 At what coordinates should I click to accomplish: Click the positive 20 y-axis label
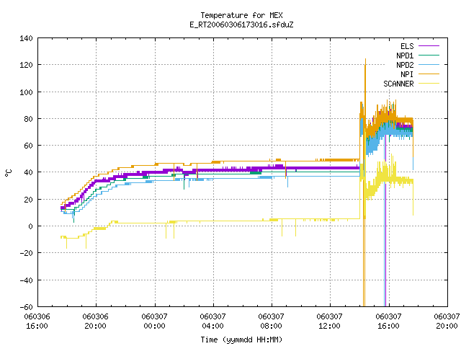[x=28, y=200]
